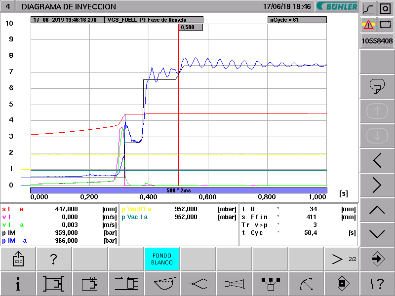Select the ladle pouring icon
This screenshot has width=395, height=296.
point(162,284)
